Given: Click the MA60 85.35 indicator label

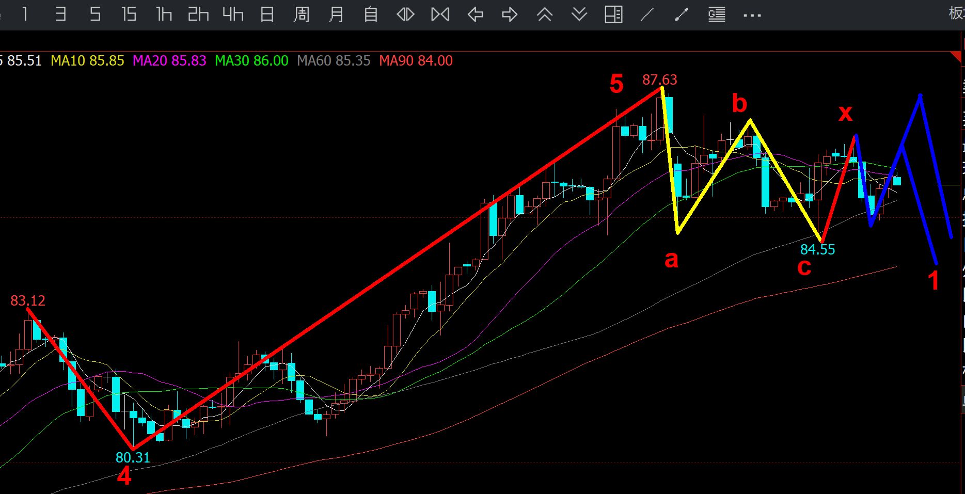Looking at the screenshot, I should pos(334,61).
